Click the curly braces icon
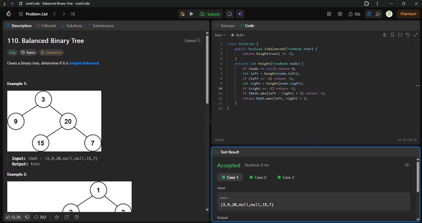422x223 pixels. pyautogui.click(x=400, y=35)
